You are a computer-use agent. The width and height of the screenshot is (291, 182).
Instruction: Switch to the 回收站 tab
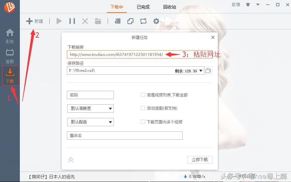pyautogui.click(x=170, y=7)
